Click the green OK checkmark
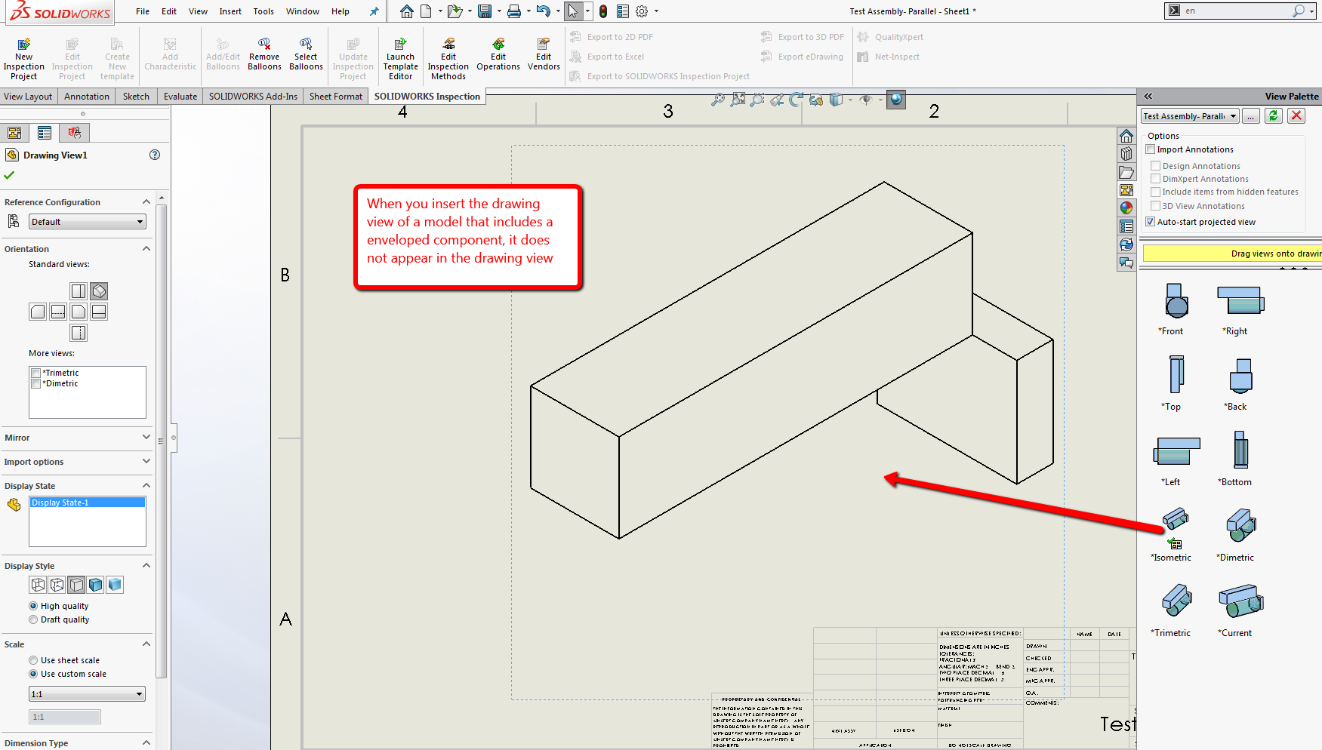 click(9, 175)
